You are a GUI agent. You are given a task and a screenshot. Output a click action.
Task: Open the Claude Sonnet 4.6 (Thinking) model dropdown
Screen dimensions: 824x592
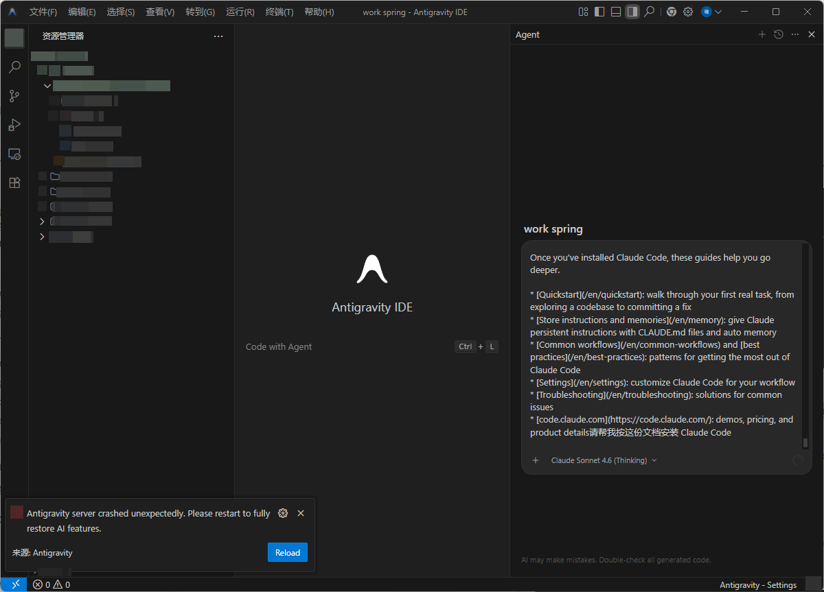click(604, 460)
